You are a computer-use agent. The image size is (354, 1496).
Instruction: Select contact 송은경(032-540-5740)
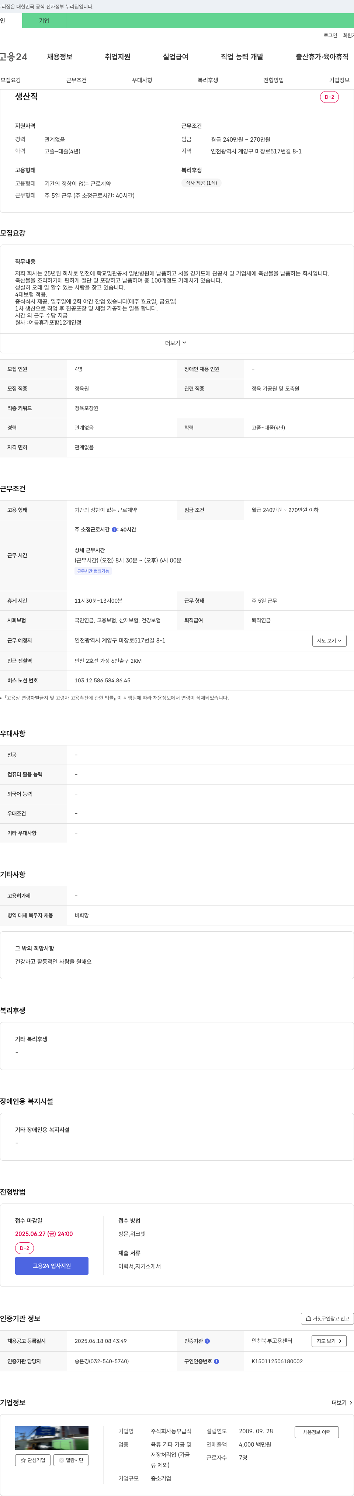tap(101, 1361)
